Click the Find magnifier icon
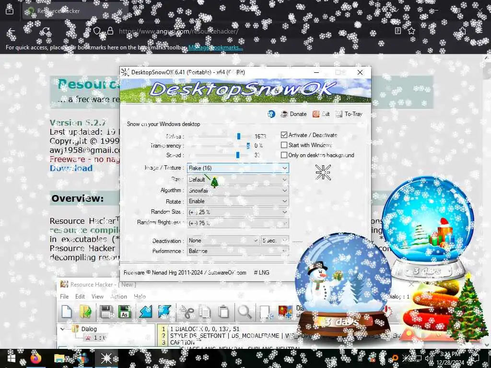Viewport: 491px width, 368px height. pyautogui.click(x=245, y=312)
